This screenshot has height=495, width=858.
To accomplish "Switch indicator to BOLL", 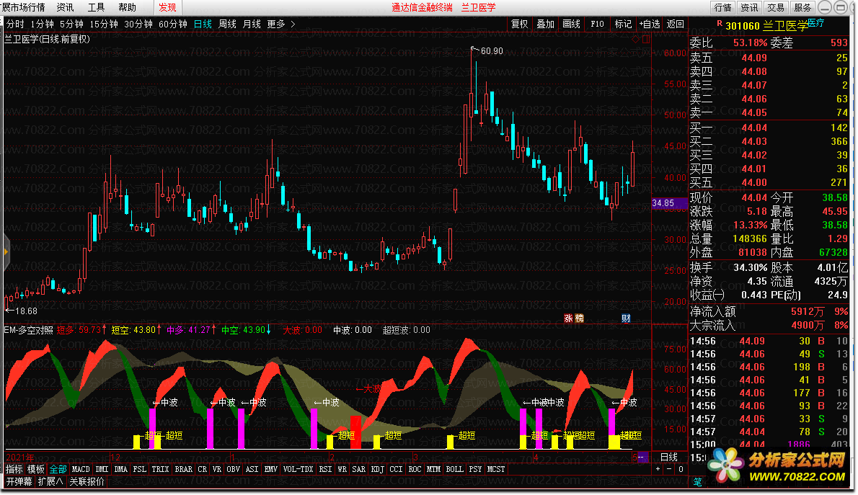I will [455, 469].
